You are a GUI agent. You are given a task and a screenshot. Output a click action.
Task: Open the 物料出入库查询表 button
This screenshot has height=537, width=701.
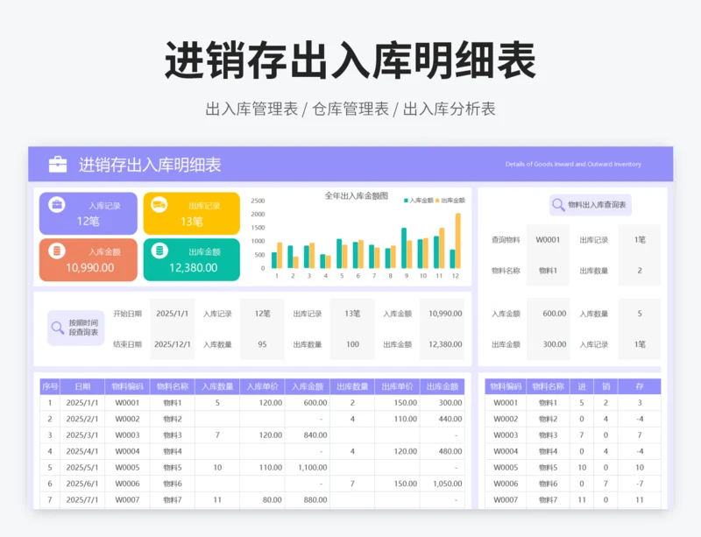click(590, 205)
